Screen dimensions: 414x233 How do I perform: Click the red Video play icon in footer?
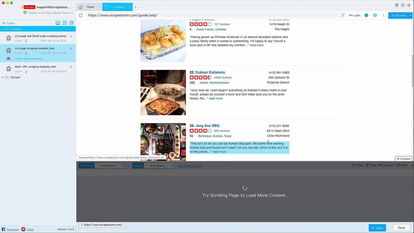coord(23,229)
